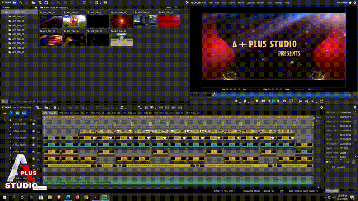
Task: Click the next edit point icon
Action: click(307, 101)
